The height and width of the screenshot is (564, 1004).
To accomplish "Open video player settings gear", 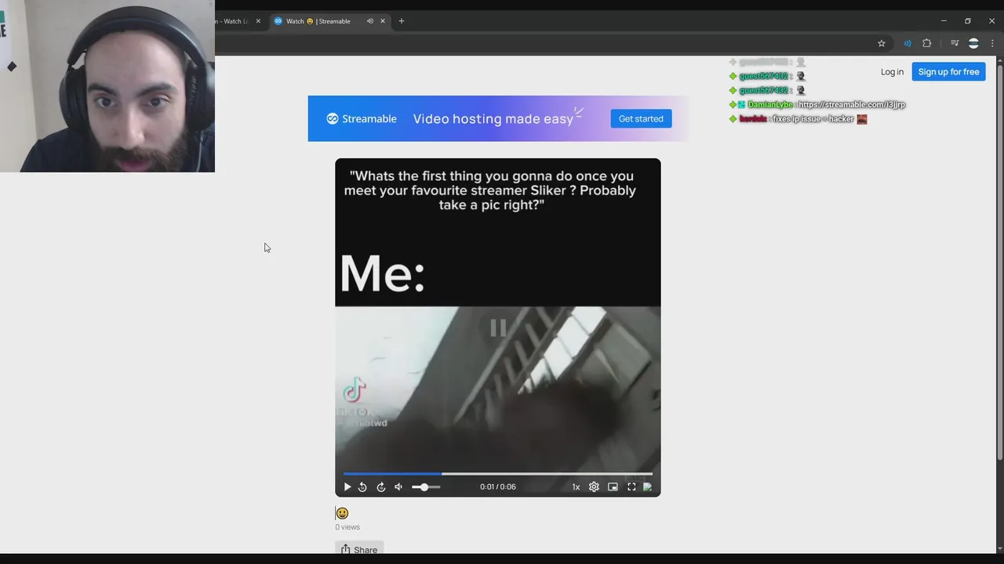I will pyautogui.click(x=594, y=486).
